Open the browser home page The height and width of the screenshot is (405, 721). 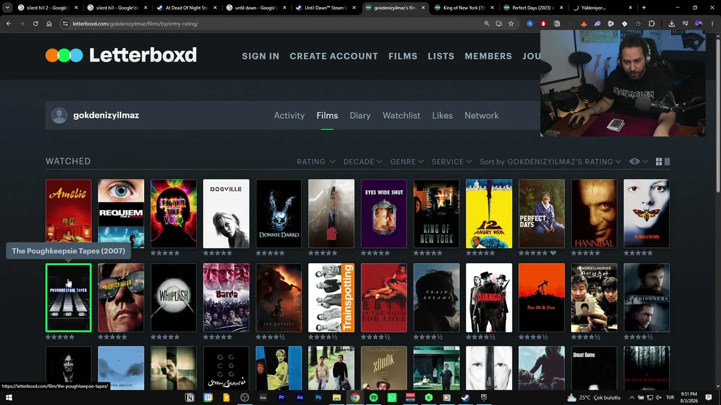pyautogui.click(x=49, y=24)
